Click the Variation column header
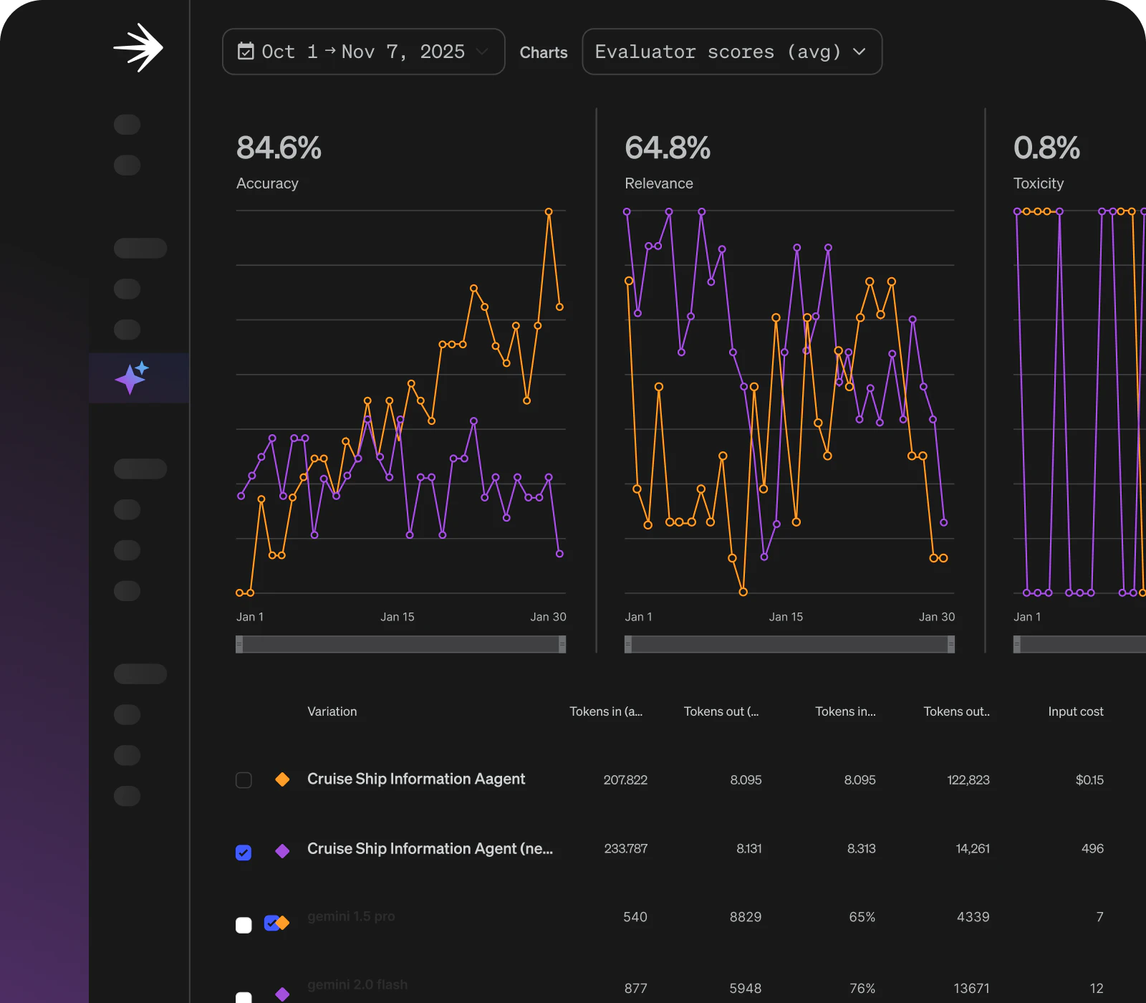Screen dimensions: 1146x1003 click(332, 711)
